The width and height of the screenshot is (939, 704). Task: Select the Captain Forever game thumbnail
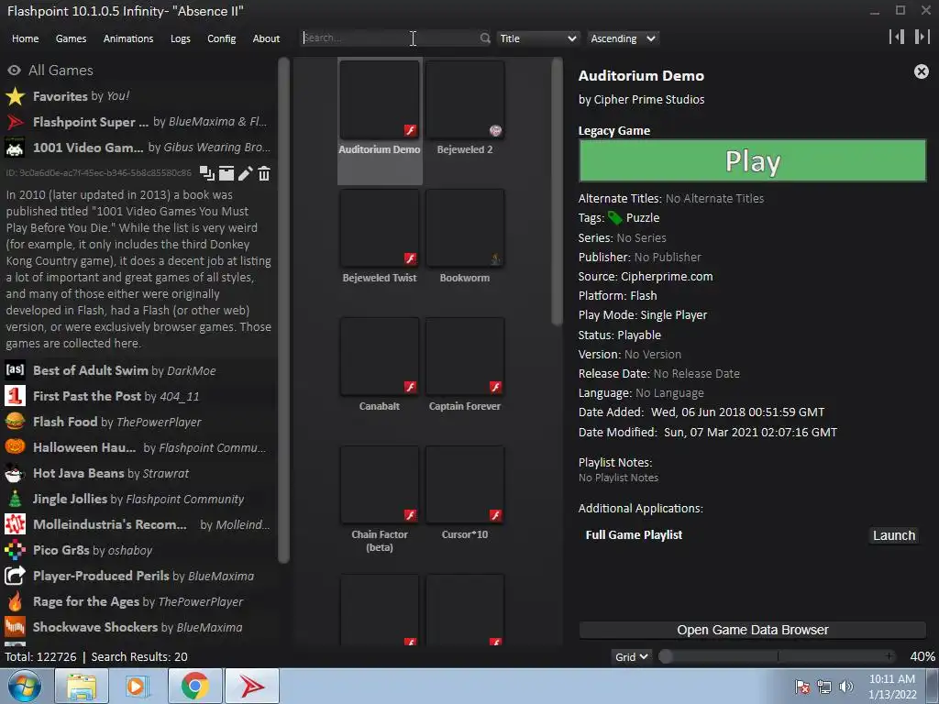[465, 357]
